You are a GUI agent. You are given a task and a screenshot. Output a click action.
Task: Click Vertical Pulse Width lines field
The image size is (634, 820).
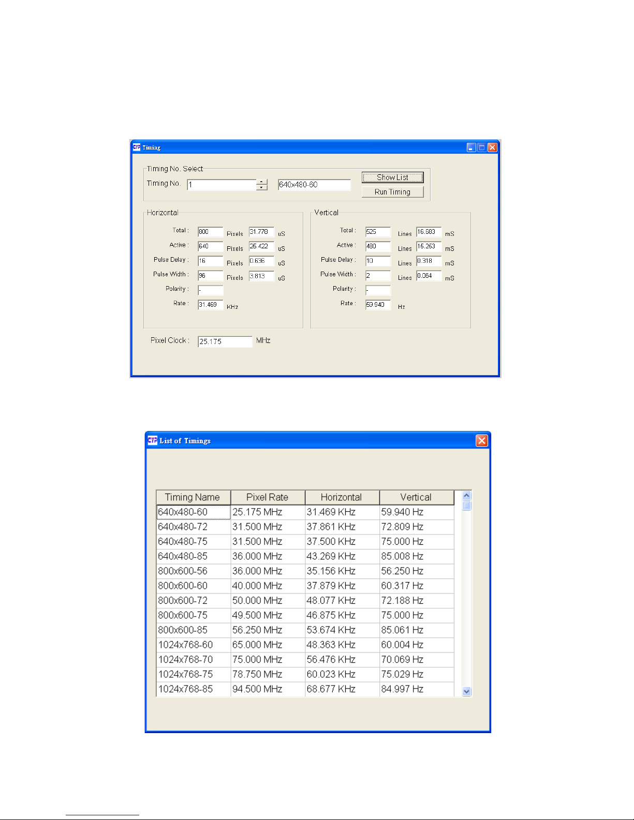coord(378,276)
